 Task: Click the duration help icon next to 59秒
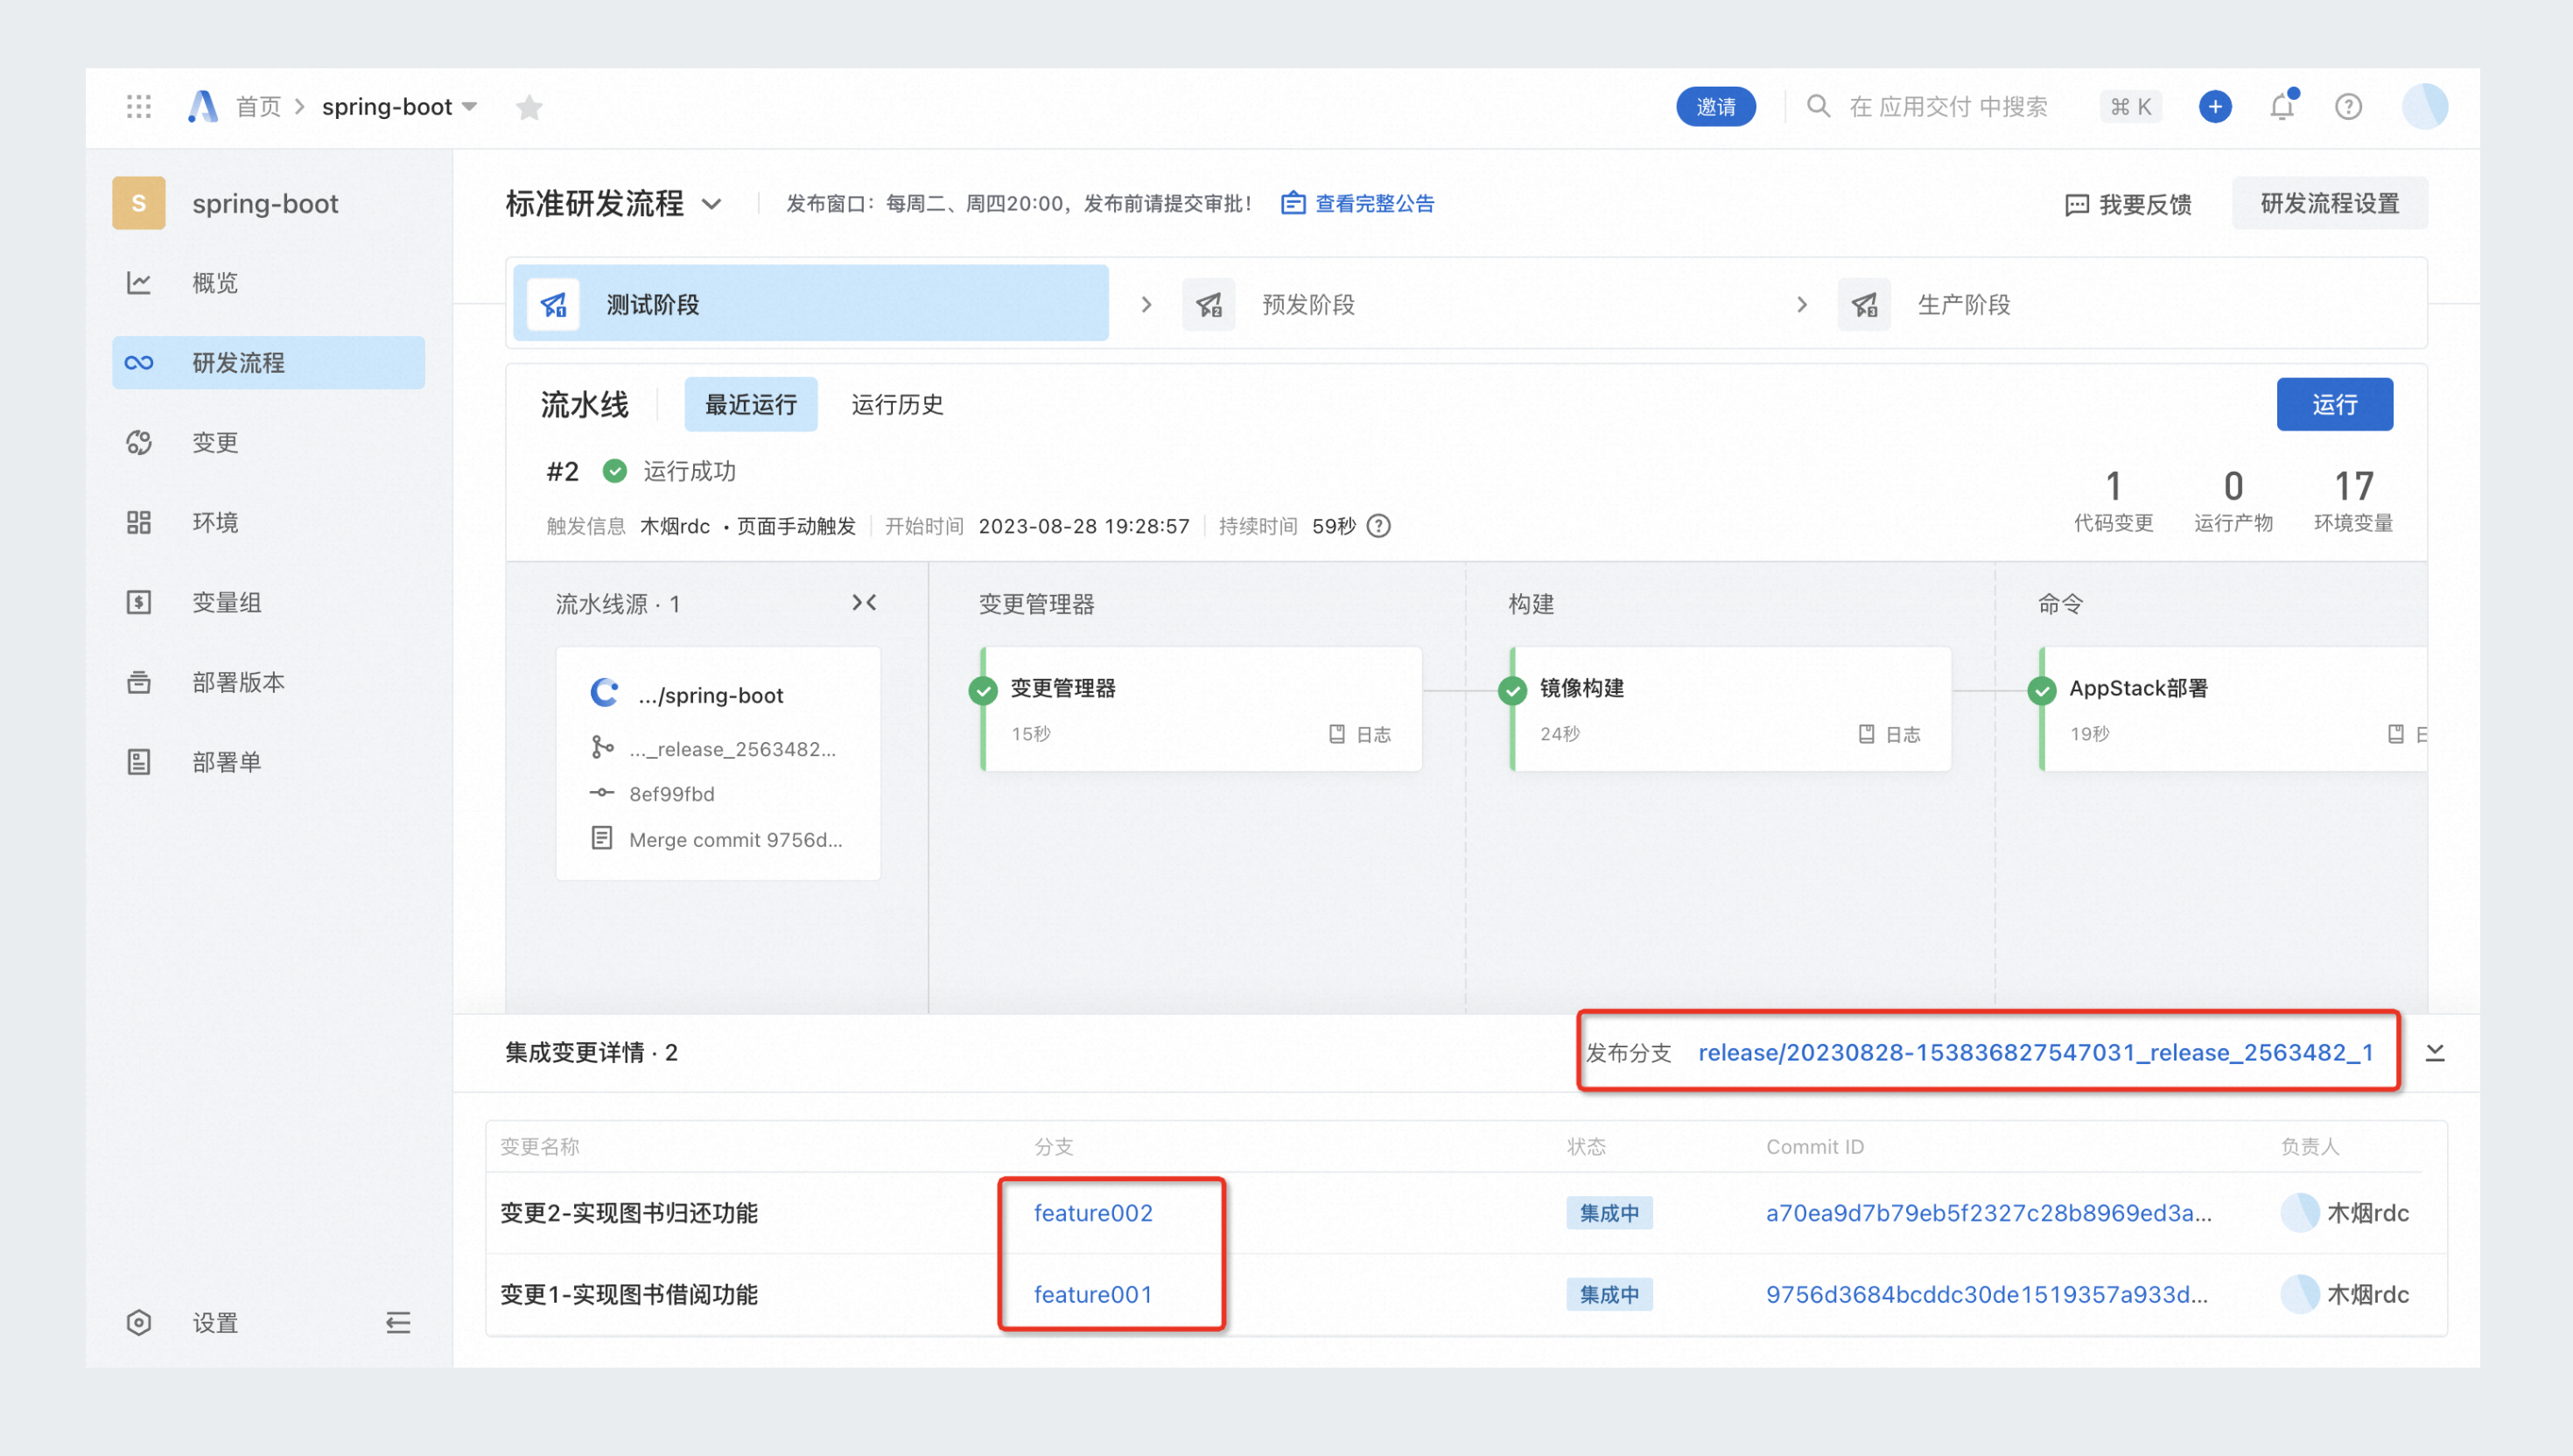click(x=1379, y=527)
